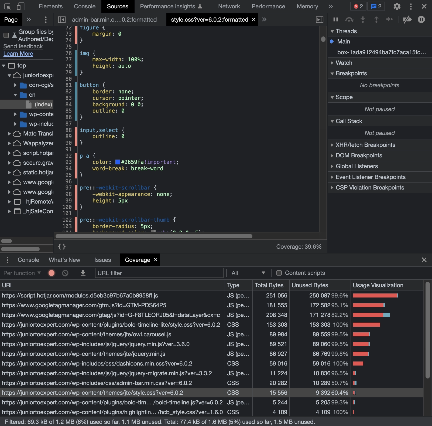This screenshot has height=426, width=432.
Task: Toggle pause on exceptions icon
Action: coord(421,19)
